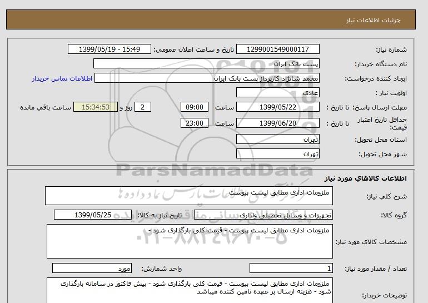Click the quantity field showing 1
Image resolution: width=428 pixels, height=303 pixels.
291,269
